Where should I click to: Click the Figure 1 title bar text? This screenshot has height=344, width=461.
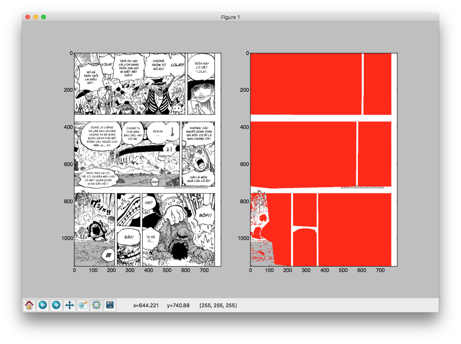230,17
